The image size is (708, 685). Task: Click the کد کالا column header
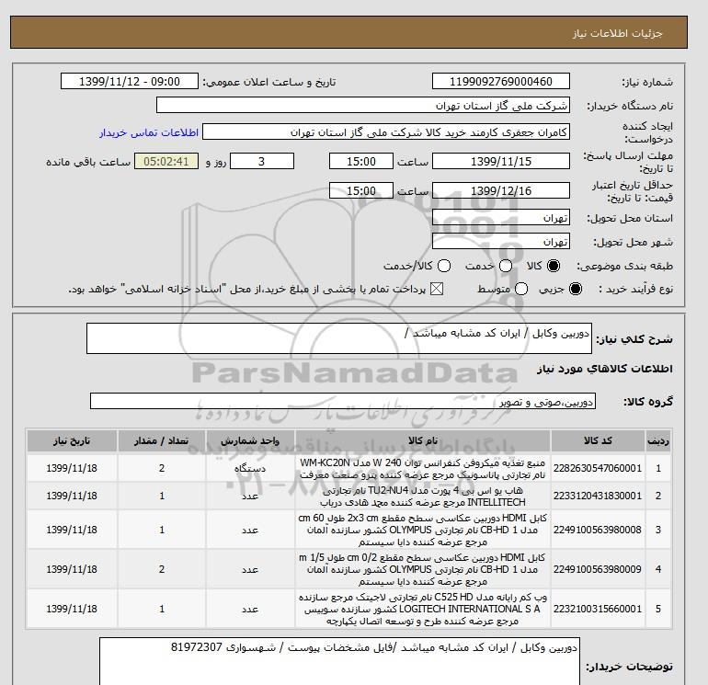[598, 440]
